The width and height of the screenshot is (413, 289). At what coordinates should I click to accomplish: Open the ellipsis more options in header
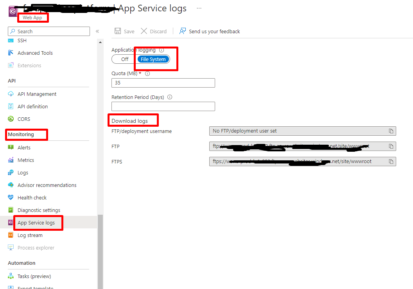pos(199,8)
